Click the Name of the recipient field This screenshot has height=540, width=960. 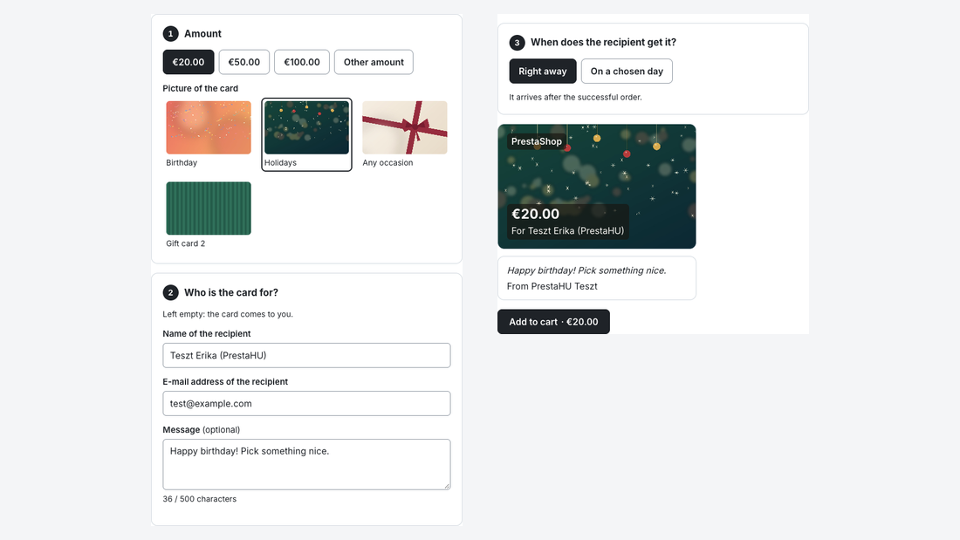[306, 355]
